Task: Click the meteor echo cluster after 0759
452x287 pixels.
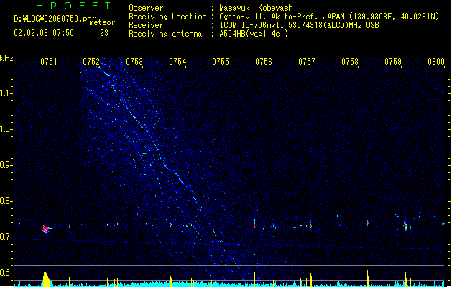Action: [406, 227]
